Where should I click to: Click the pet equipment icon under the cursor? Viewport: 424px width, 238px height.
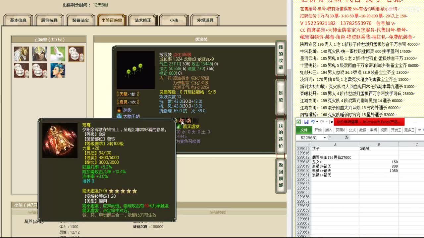(182, 121)
